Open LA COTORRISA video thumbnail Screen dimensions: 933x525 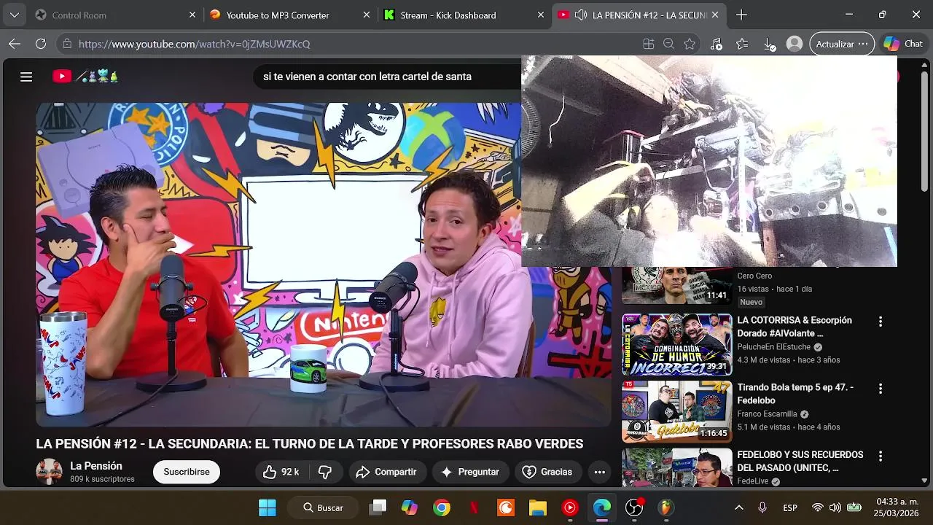click(676, 344)
